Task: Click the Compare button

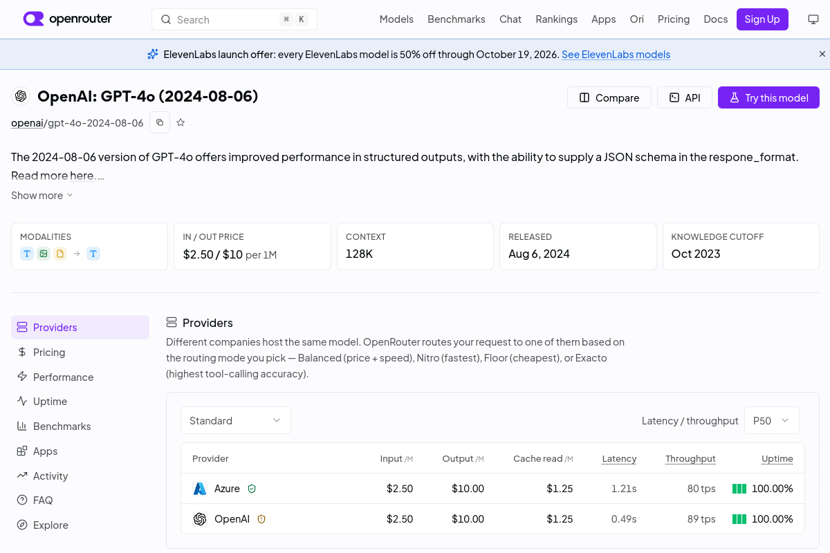Action: 609,97
